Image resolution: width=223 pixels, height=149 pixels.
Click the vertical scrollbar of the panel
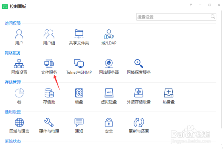(x=222, y=69)
